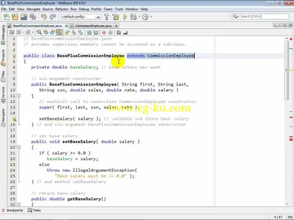The height and width of the screenshot is (220, 294).
Task: Open the default config combo box
Action: point(81,17)
